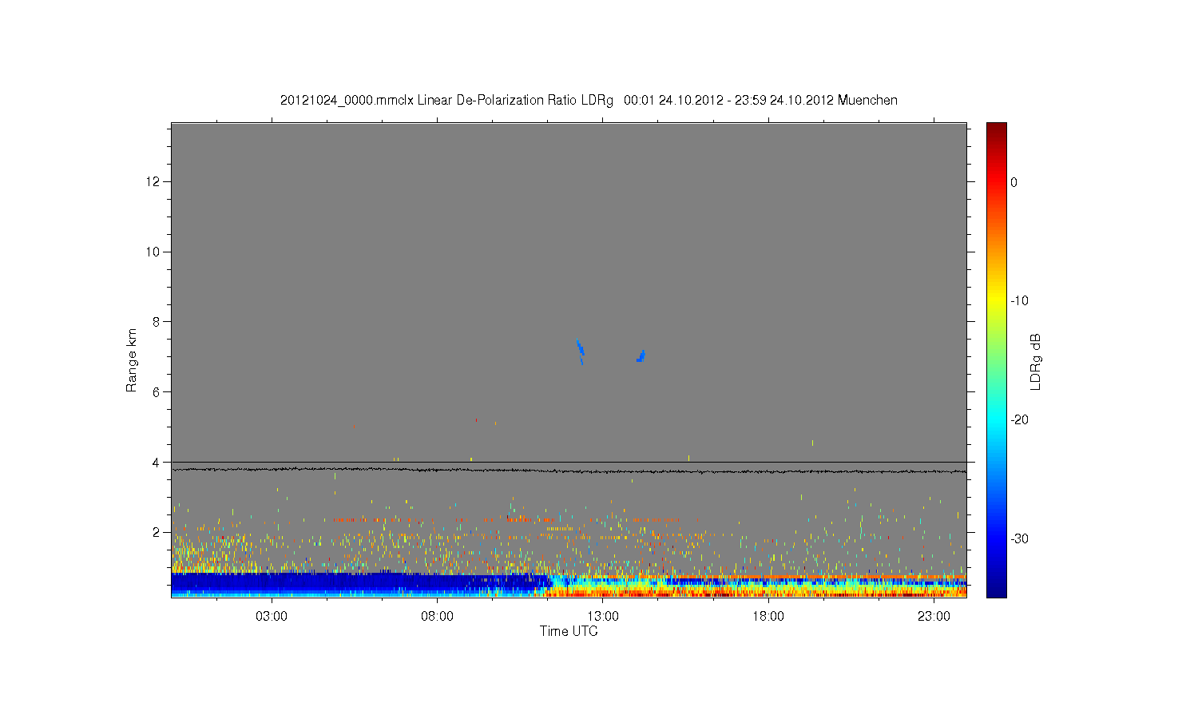Click the 'Range km' y-axis label
This screenshot has height=719, width=1198.
point(132,360)
